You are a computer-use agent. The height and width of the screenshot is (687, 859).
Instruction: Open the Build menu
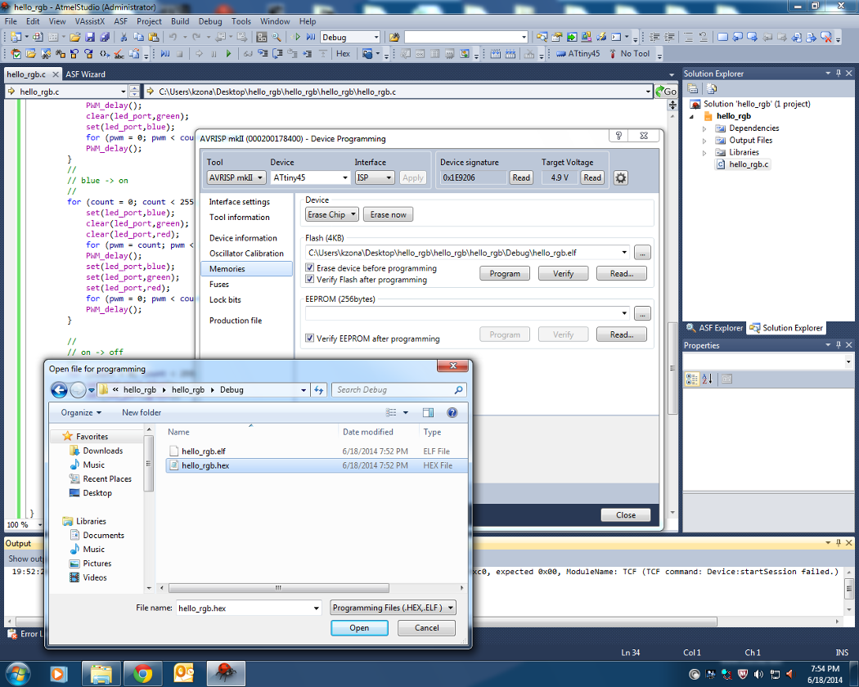(x=180, y=21)
